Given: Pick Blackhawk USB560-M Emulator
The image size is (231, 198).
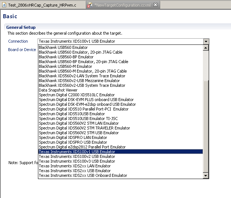Looking at the screenshot, I should click(120, 66).
